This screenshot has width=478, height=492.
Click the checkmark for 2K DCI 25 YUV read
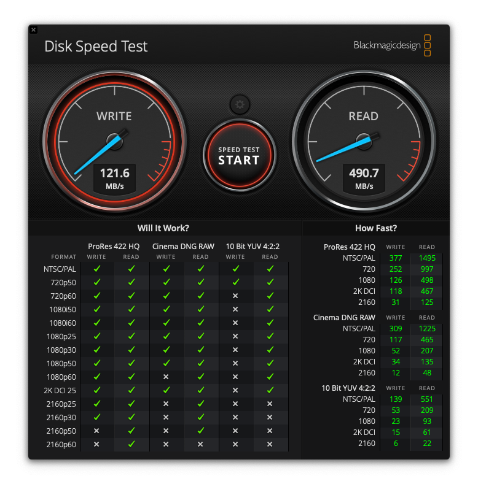270,390
